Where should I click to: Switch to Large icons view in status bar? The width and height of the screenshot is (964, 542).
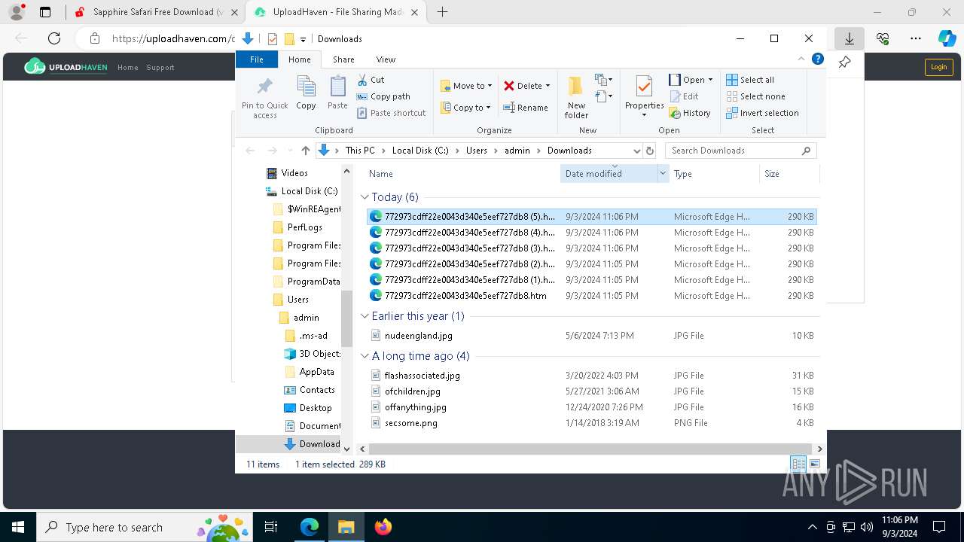pos(814,464)
